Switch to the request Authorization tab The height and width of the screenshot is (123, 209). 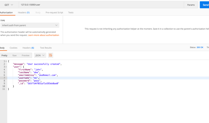(6, 12)
